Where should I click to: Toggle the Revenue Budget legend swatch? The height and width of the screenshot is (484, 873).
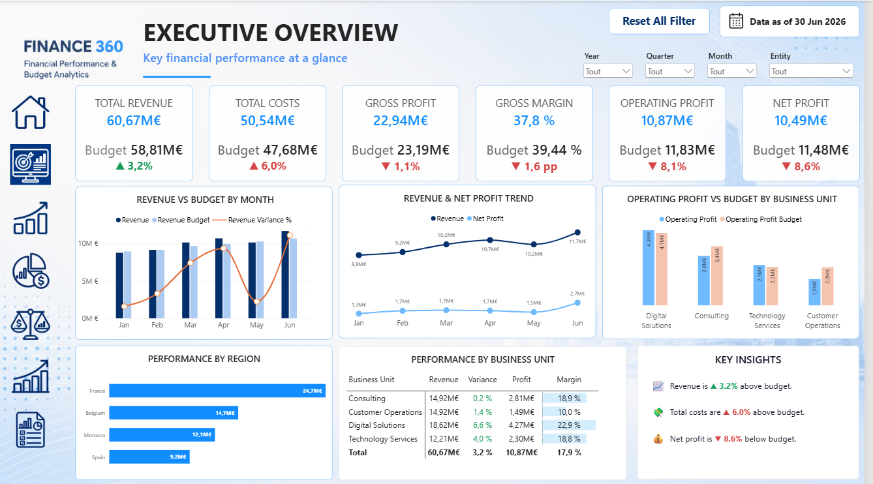(155, 220)
